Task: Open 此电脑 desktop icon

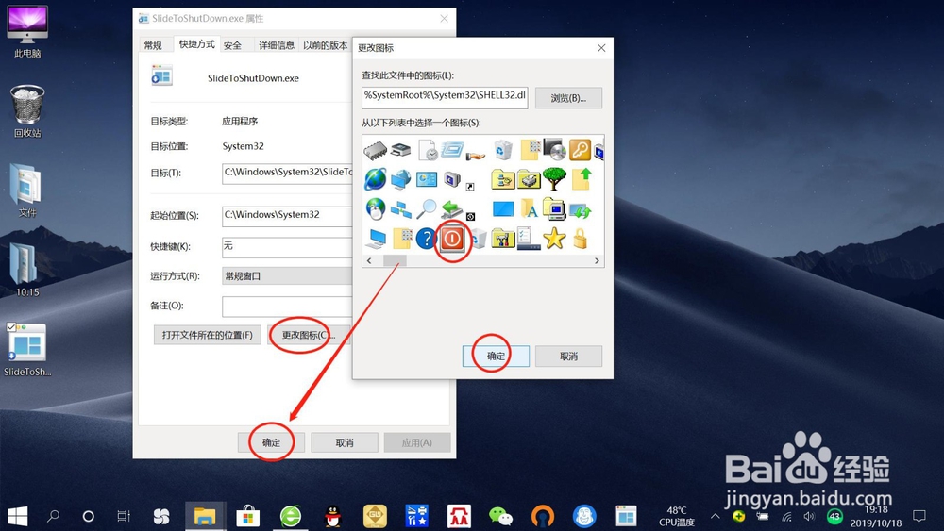Action: click(27, 31)
